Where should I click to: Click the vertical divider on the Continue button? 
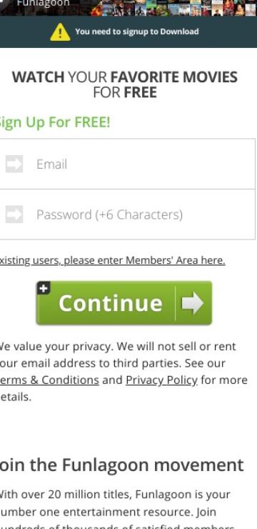pyautogui.click(x=175, y=303)
